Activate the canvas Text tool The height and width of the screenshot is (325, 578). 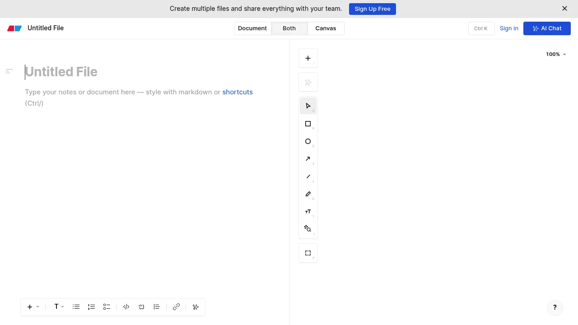(308, 212)
